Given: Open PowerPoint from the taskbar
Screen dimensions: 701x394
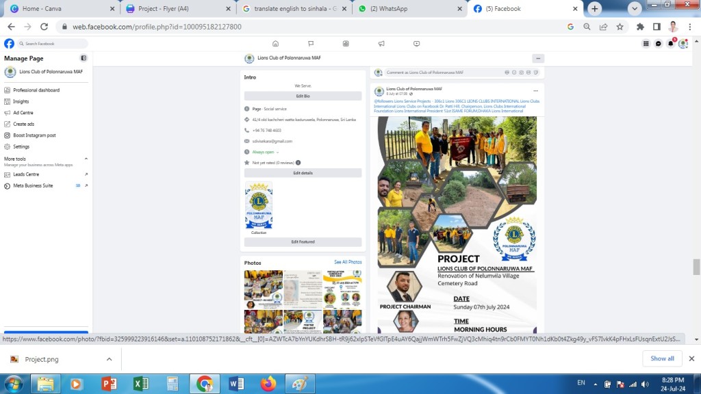Looking at the screenshot, I should pyautogui.click(x=109, y=384).
